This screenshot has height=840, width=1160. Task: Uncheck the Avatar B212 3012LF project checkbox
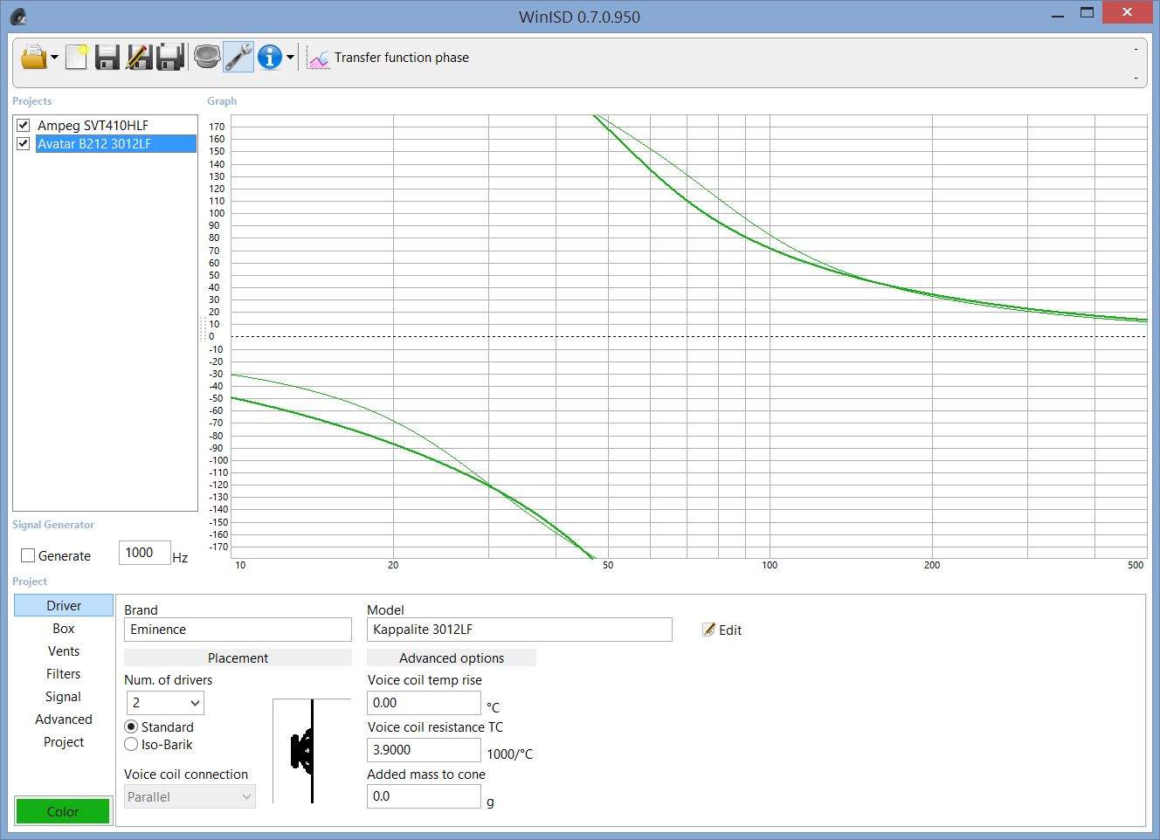pyautogui.click(x=24, y=143)
